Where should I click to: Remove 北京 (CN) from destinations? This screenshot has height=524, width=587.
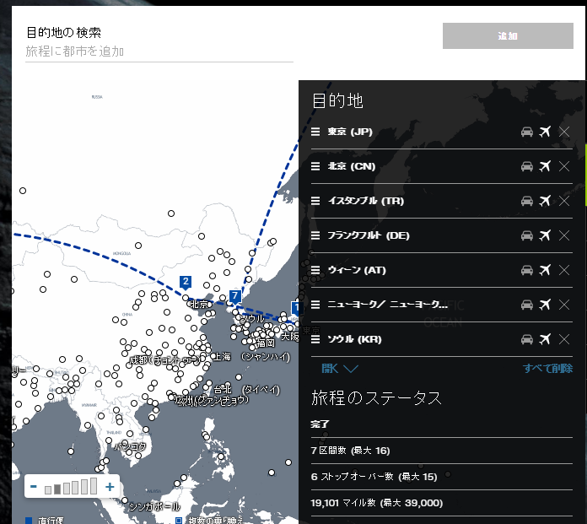click(x=564, y=166)
